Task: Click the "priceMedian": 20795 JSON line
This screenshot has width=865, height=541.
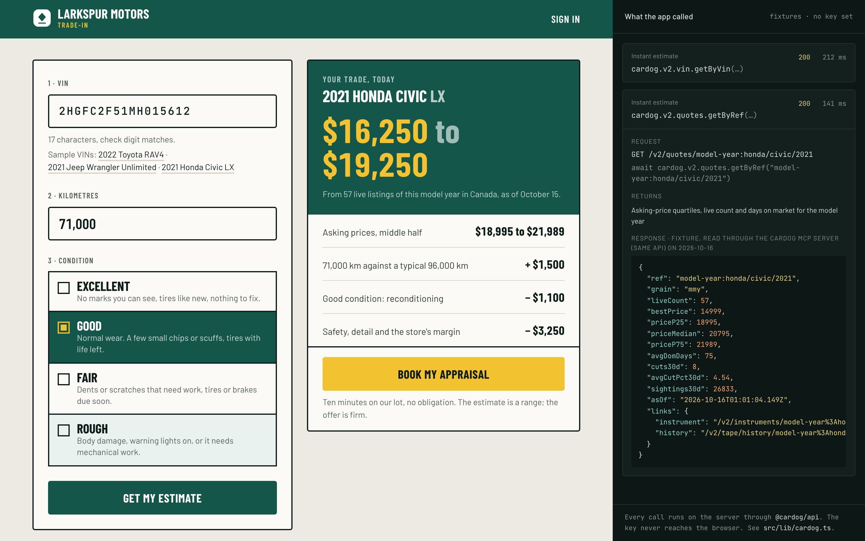Action: [x=690, y=334]
